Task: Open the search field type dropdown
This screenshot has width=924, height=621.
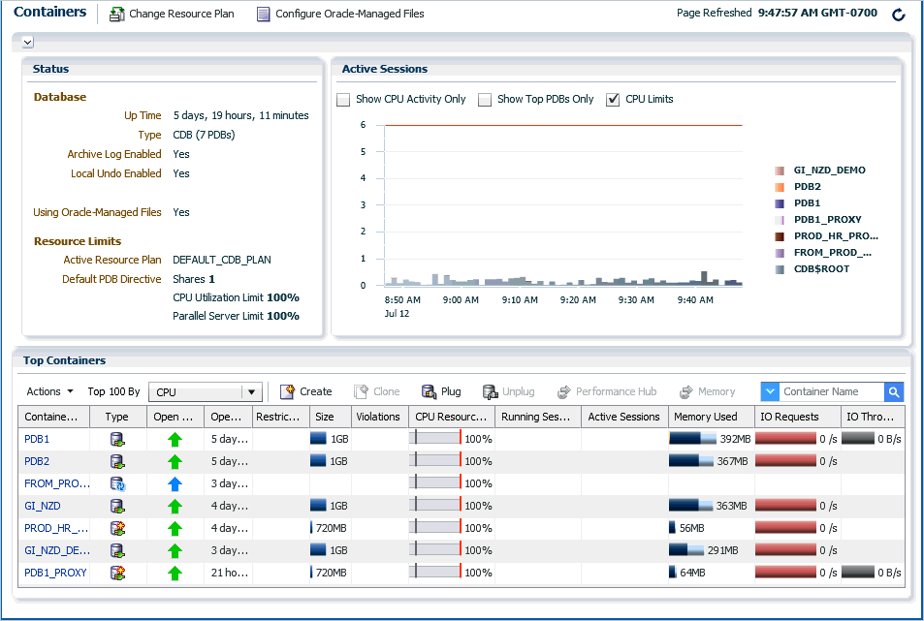Action: pos(770,391)
